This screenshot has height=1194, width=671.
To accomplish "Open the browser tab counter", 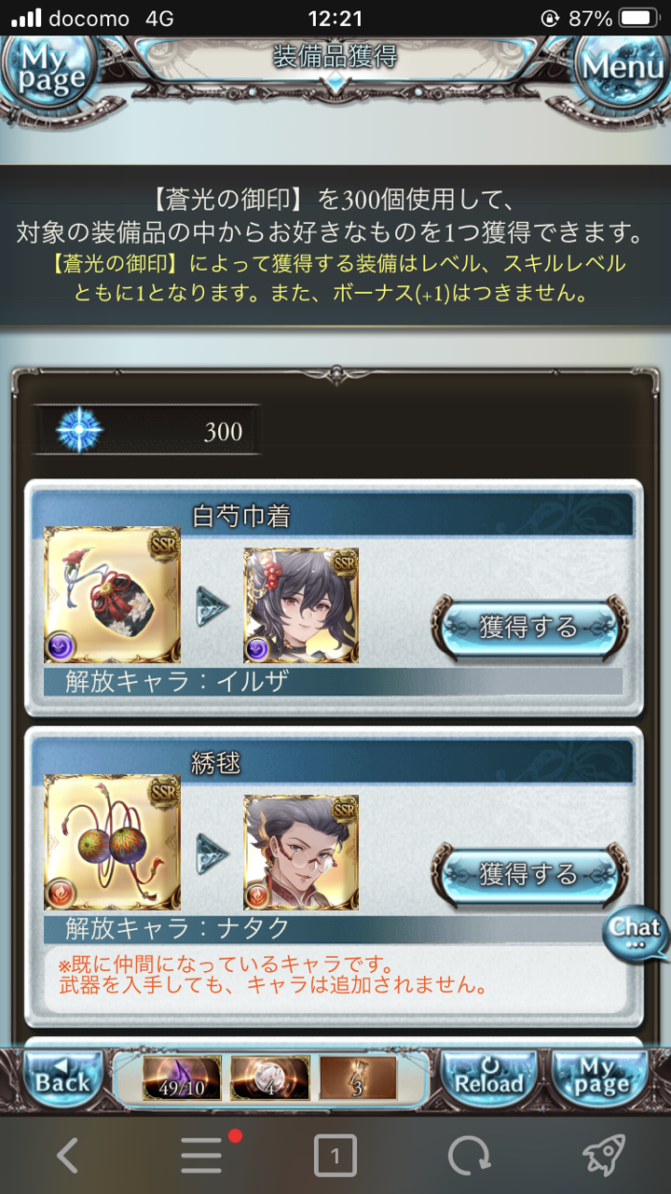I will (x=335, y=1158).
